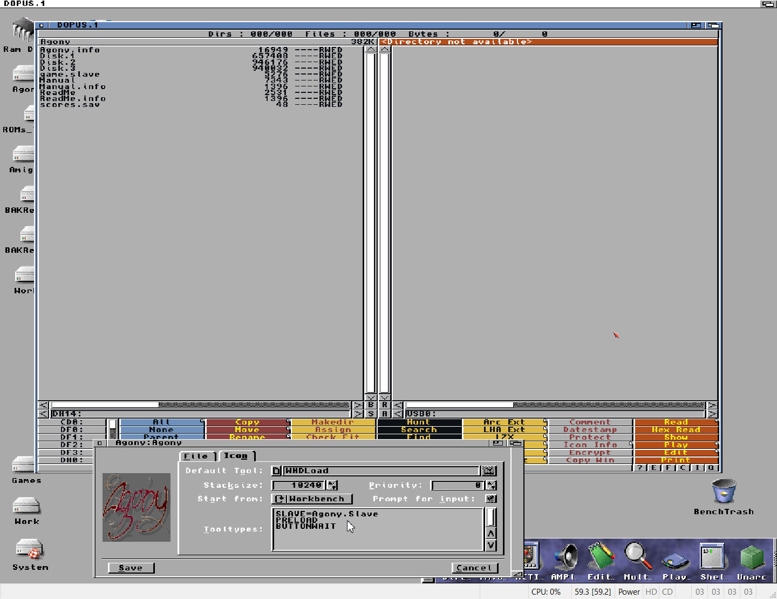This screenshot has width=777, height=599.
Task: Click the Copy button
Action: click(247, 422)
